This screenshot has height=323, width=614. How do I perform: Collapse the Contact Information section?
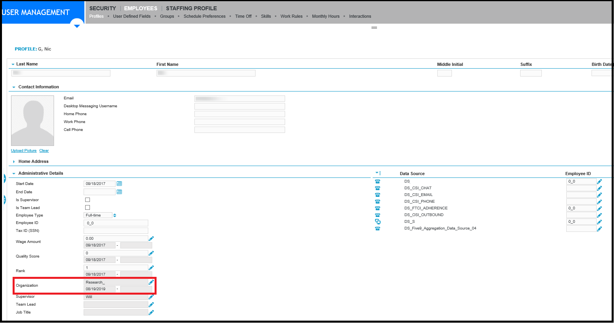[x=14, y=87]
